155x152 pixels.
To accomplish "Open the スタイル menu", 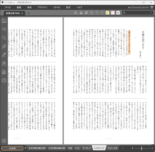I will [57, 7].
